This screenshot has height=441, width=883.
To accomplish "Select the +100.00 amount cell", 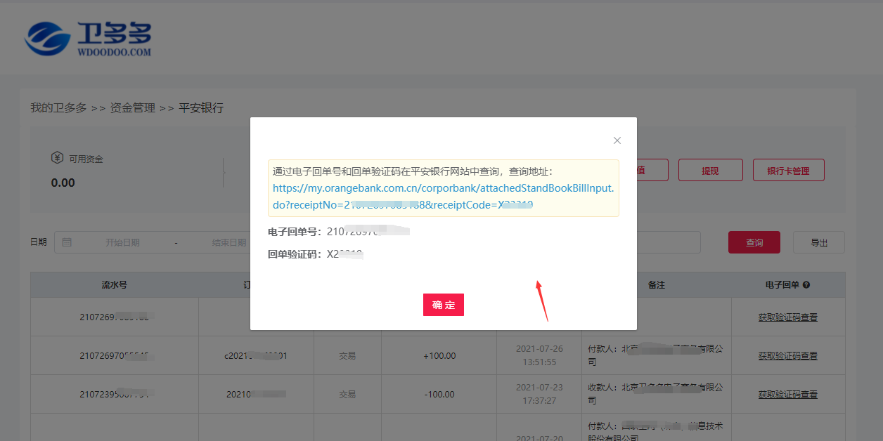I will point(439,356).
